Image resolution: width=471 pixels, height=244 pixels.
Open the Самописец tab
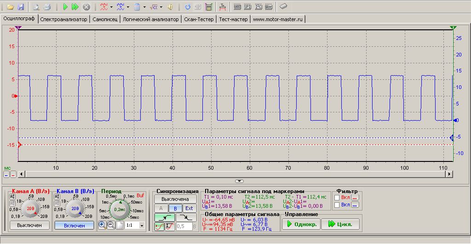coord(105,19)
